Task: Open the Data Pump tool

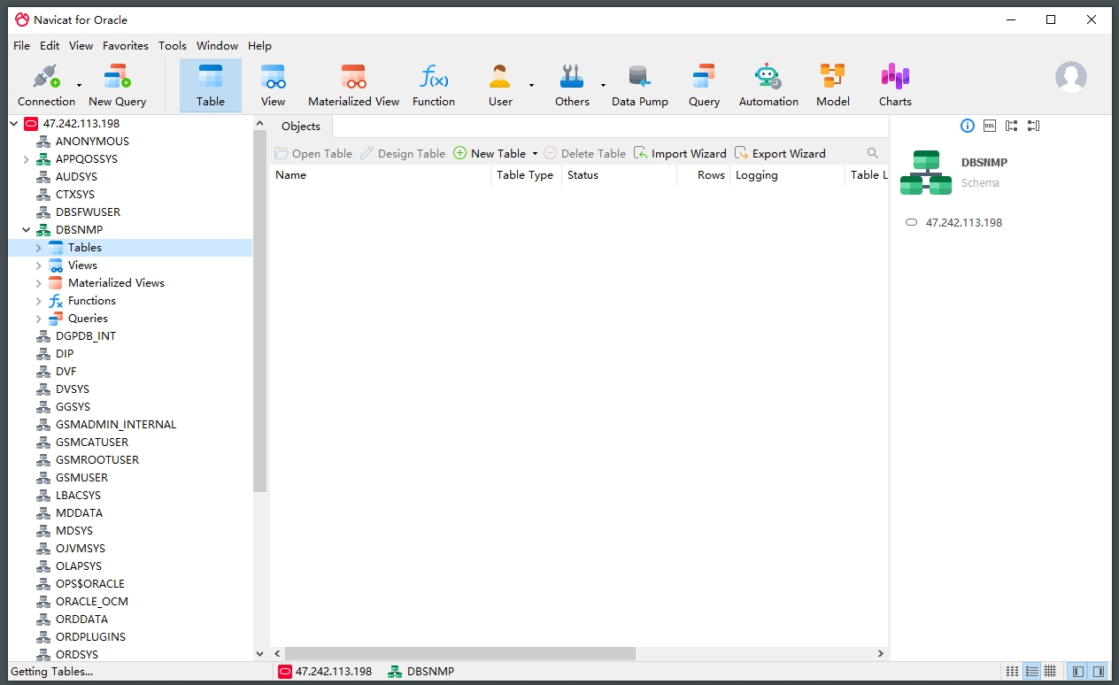Action: tap(639, 86)
